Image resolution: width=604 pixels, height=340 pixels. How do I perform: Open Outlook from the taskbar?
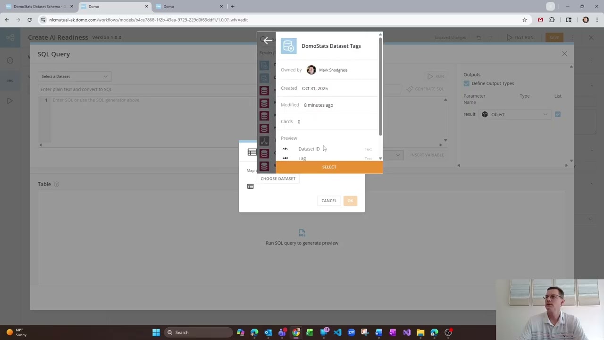click(268, 332)
